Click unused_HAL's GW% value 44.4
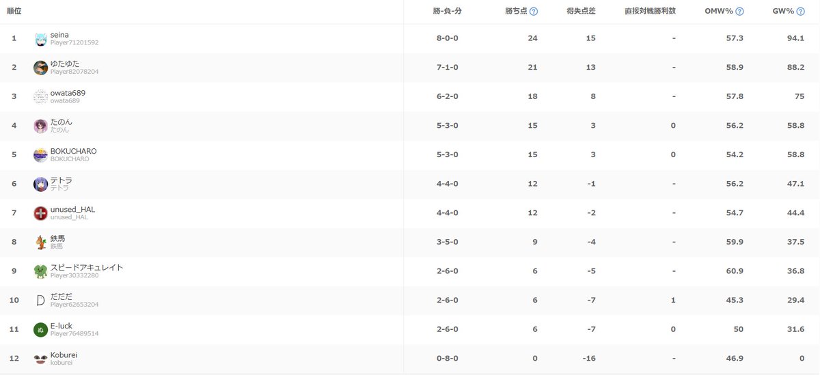The height and width of the screenshot is (375, 820). click(x=795, y=213)
